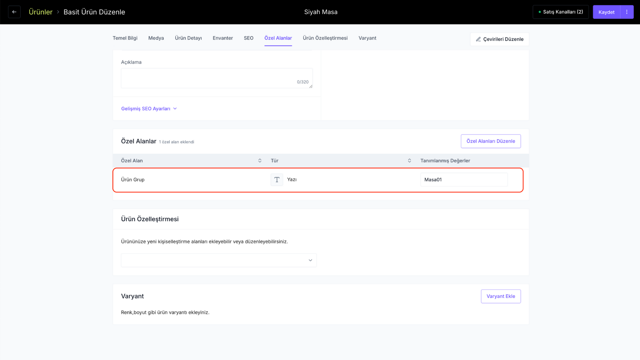This screenshot has height=360, width=640.
Task: Click the Kaydet button
Action: 606,12
